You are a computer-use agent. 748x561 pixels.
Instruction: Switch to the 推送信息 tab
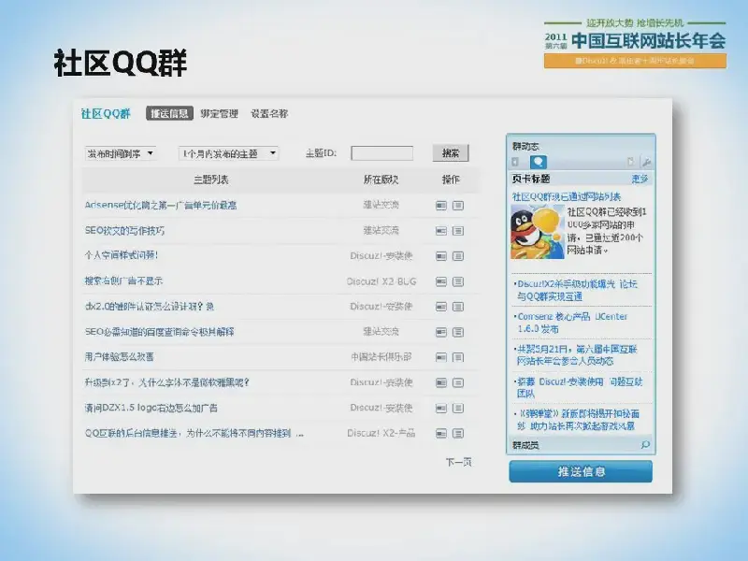click(x=169, y=113)
